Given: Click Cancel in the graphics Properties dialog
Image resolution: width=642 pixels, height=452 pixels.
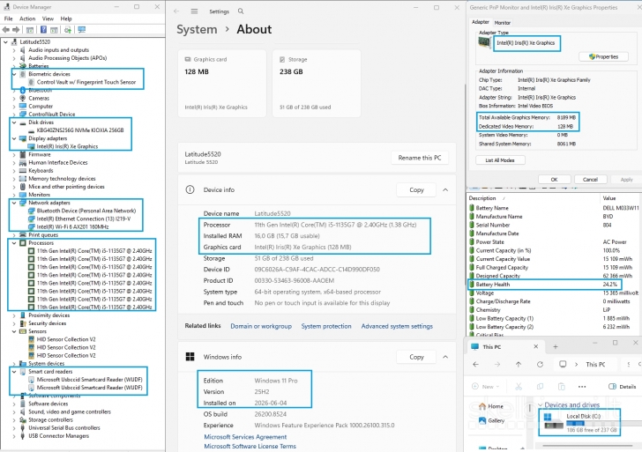Looking at the screenshot, I should [590, 179].
